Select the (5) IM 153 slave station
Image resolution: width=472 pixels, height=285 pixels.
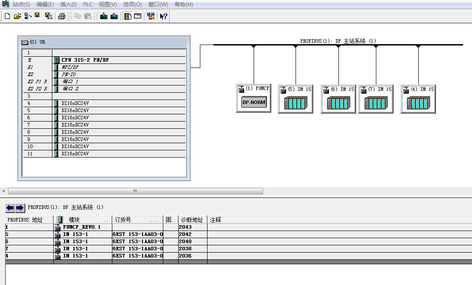[296, 99]
